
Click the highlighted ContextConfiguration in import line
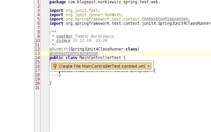(x=165, y=19)
